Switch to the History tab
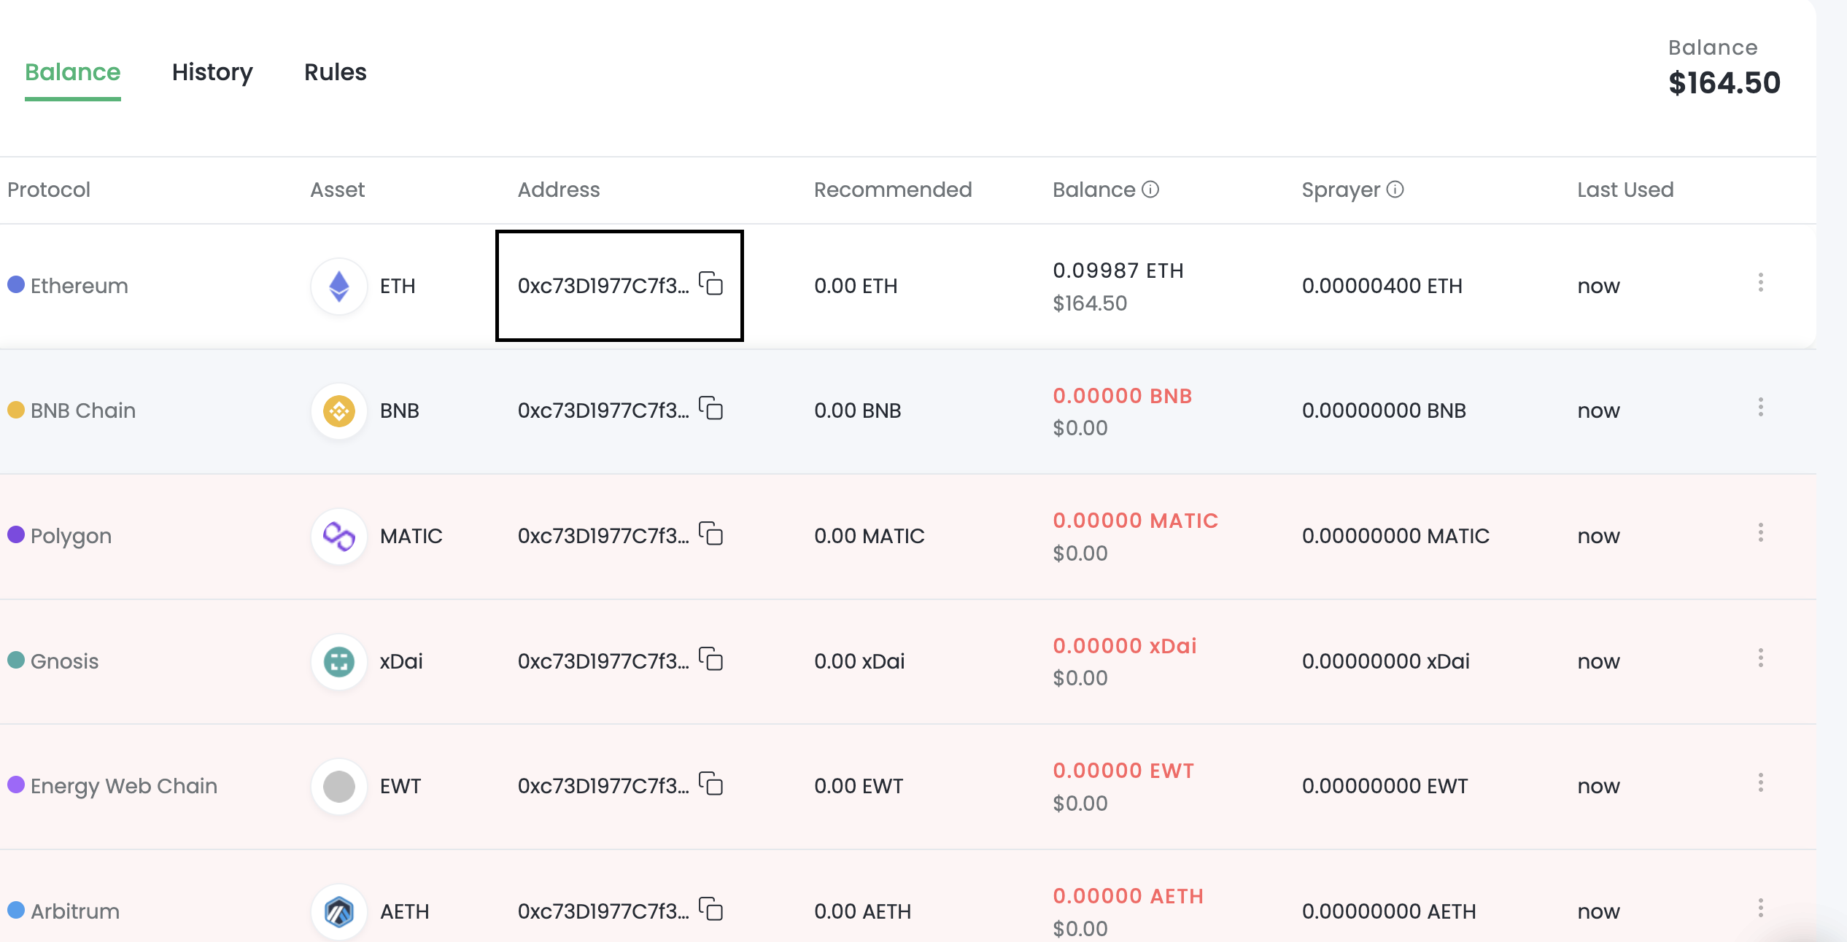1847x942 pixels. click(x=212, y=72)
